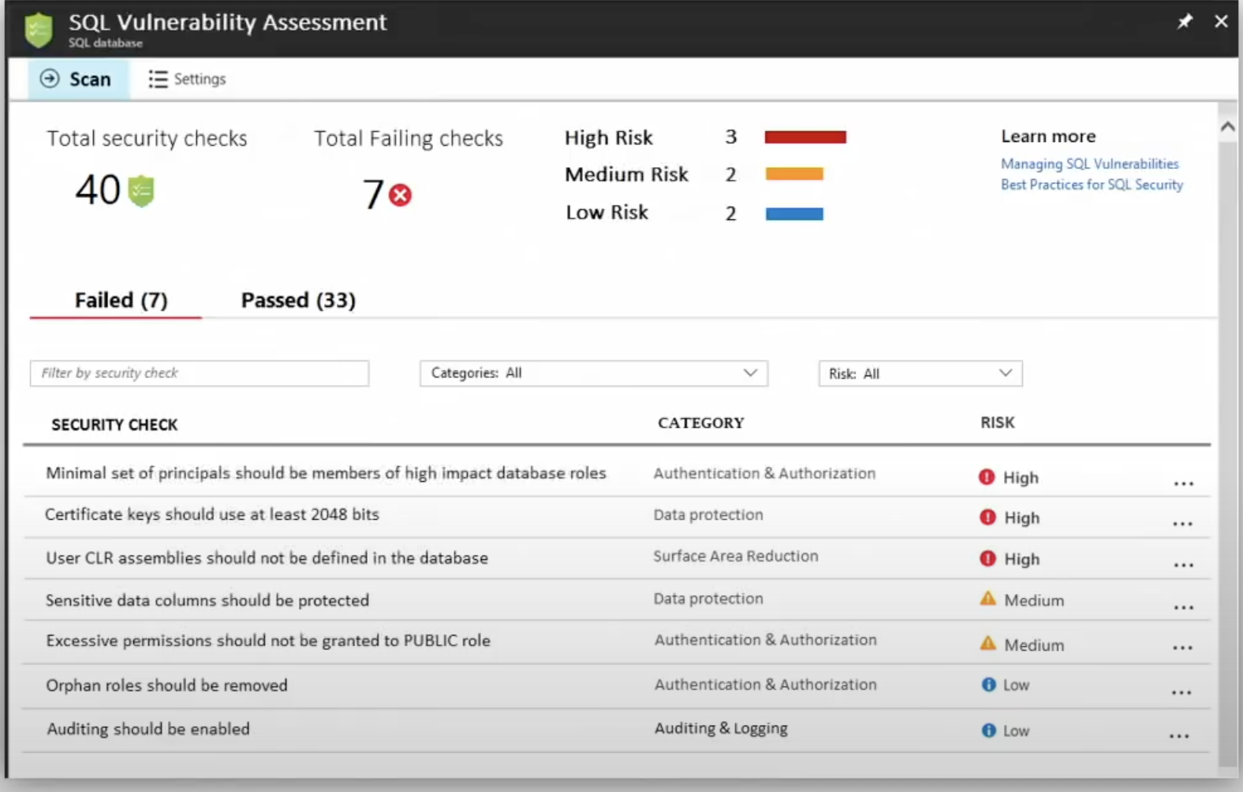Click High risk icon on User CLR row
The image size is (1243, 792).
pyautogui.click(x=987, y=558)
